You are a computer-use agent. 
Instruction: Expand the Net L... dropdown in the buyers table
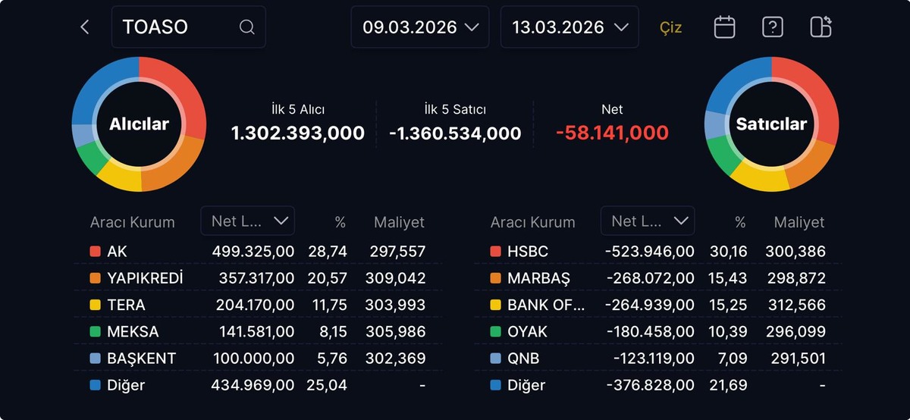click(248, 221)
